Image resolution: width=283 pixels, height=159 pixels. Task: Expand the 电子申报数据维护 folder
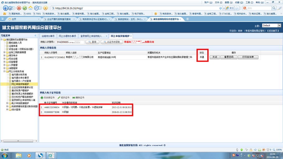coord(7,103)
